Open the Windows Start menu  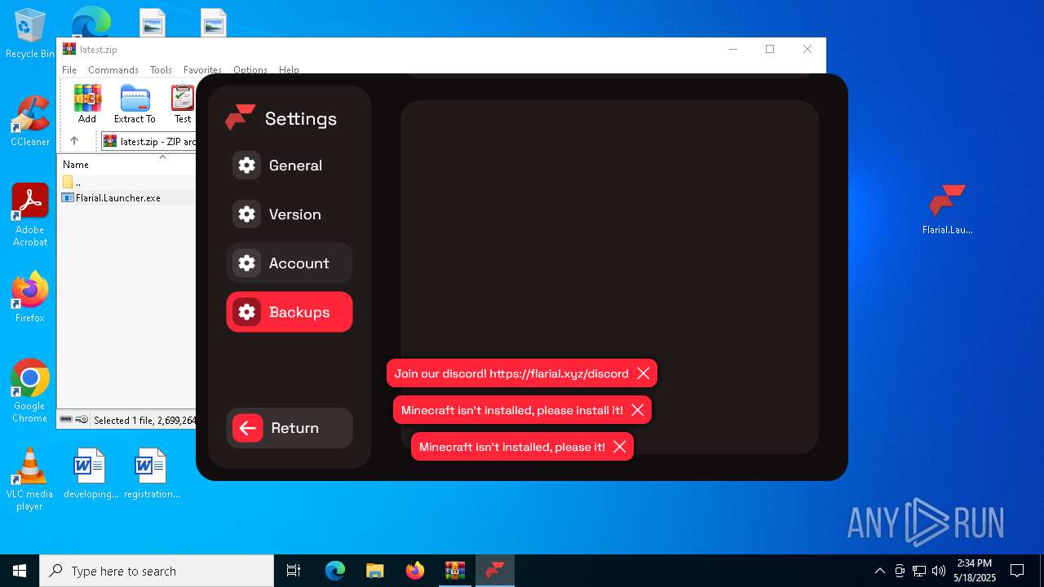[x=20, y=571]
